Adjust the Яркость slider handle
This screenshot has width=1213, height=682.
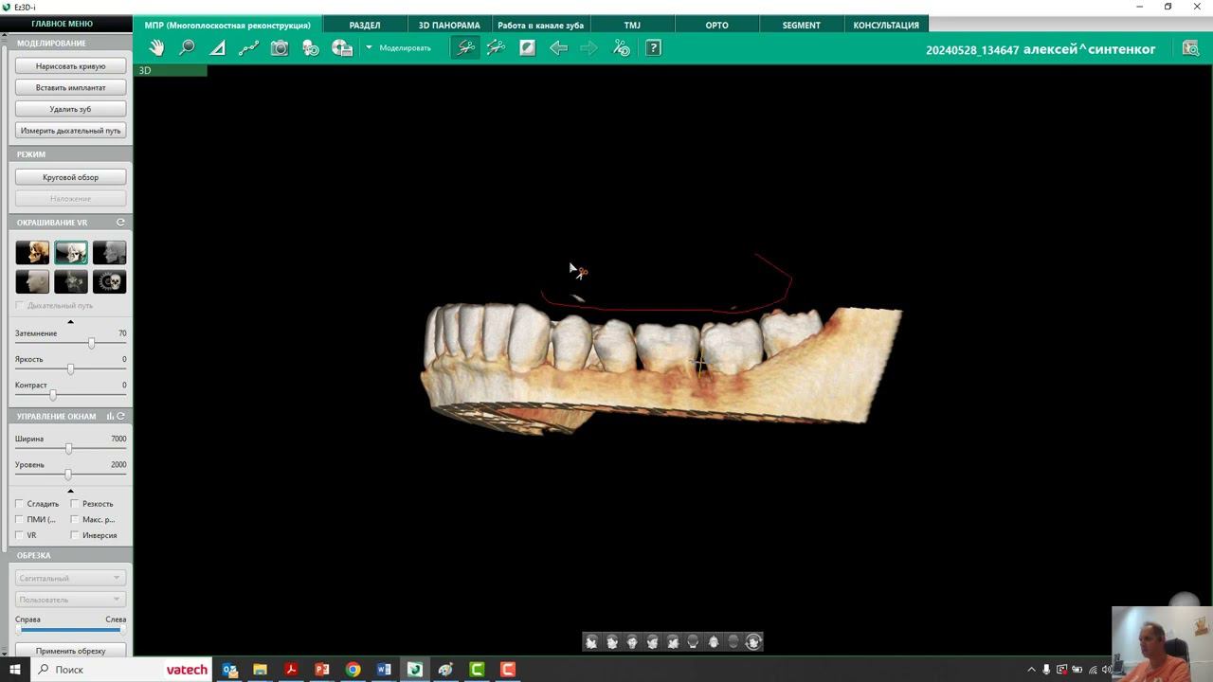70,368
